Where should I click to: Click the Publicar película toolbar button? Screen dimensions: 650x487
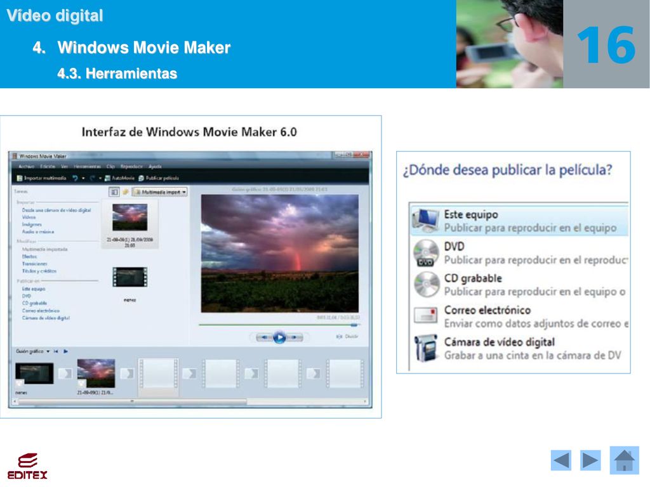(159, 178)
